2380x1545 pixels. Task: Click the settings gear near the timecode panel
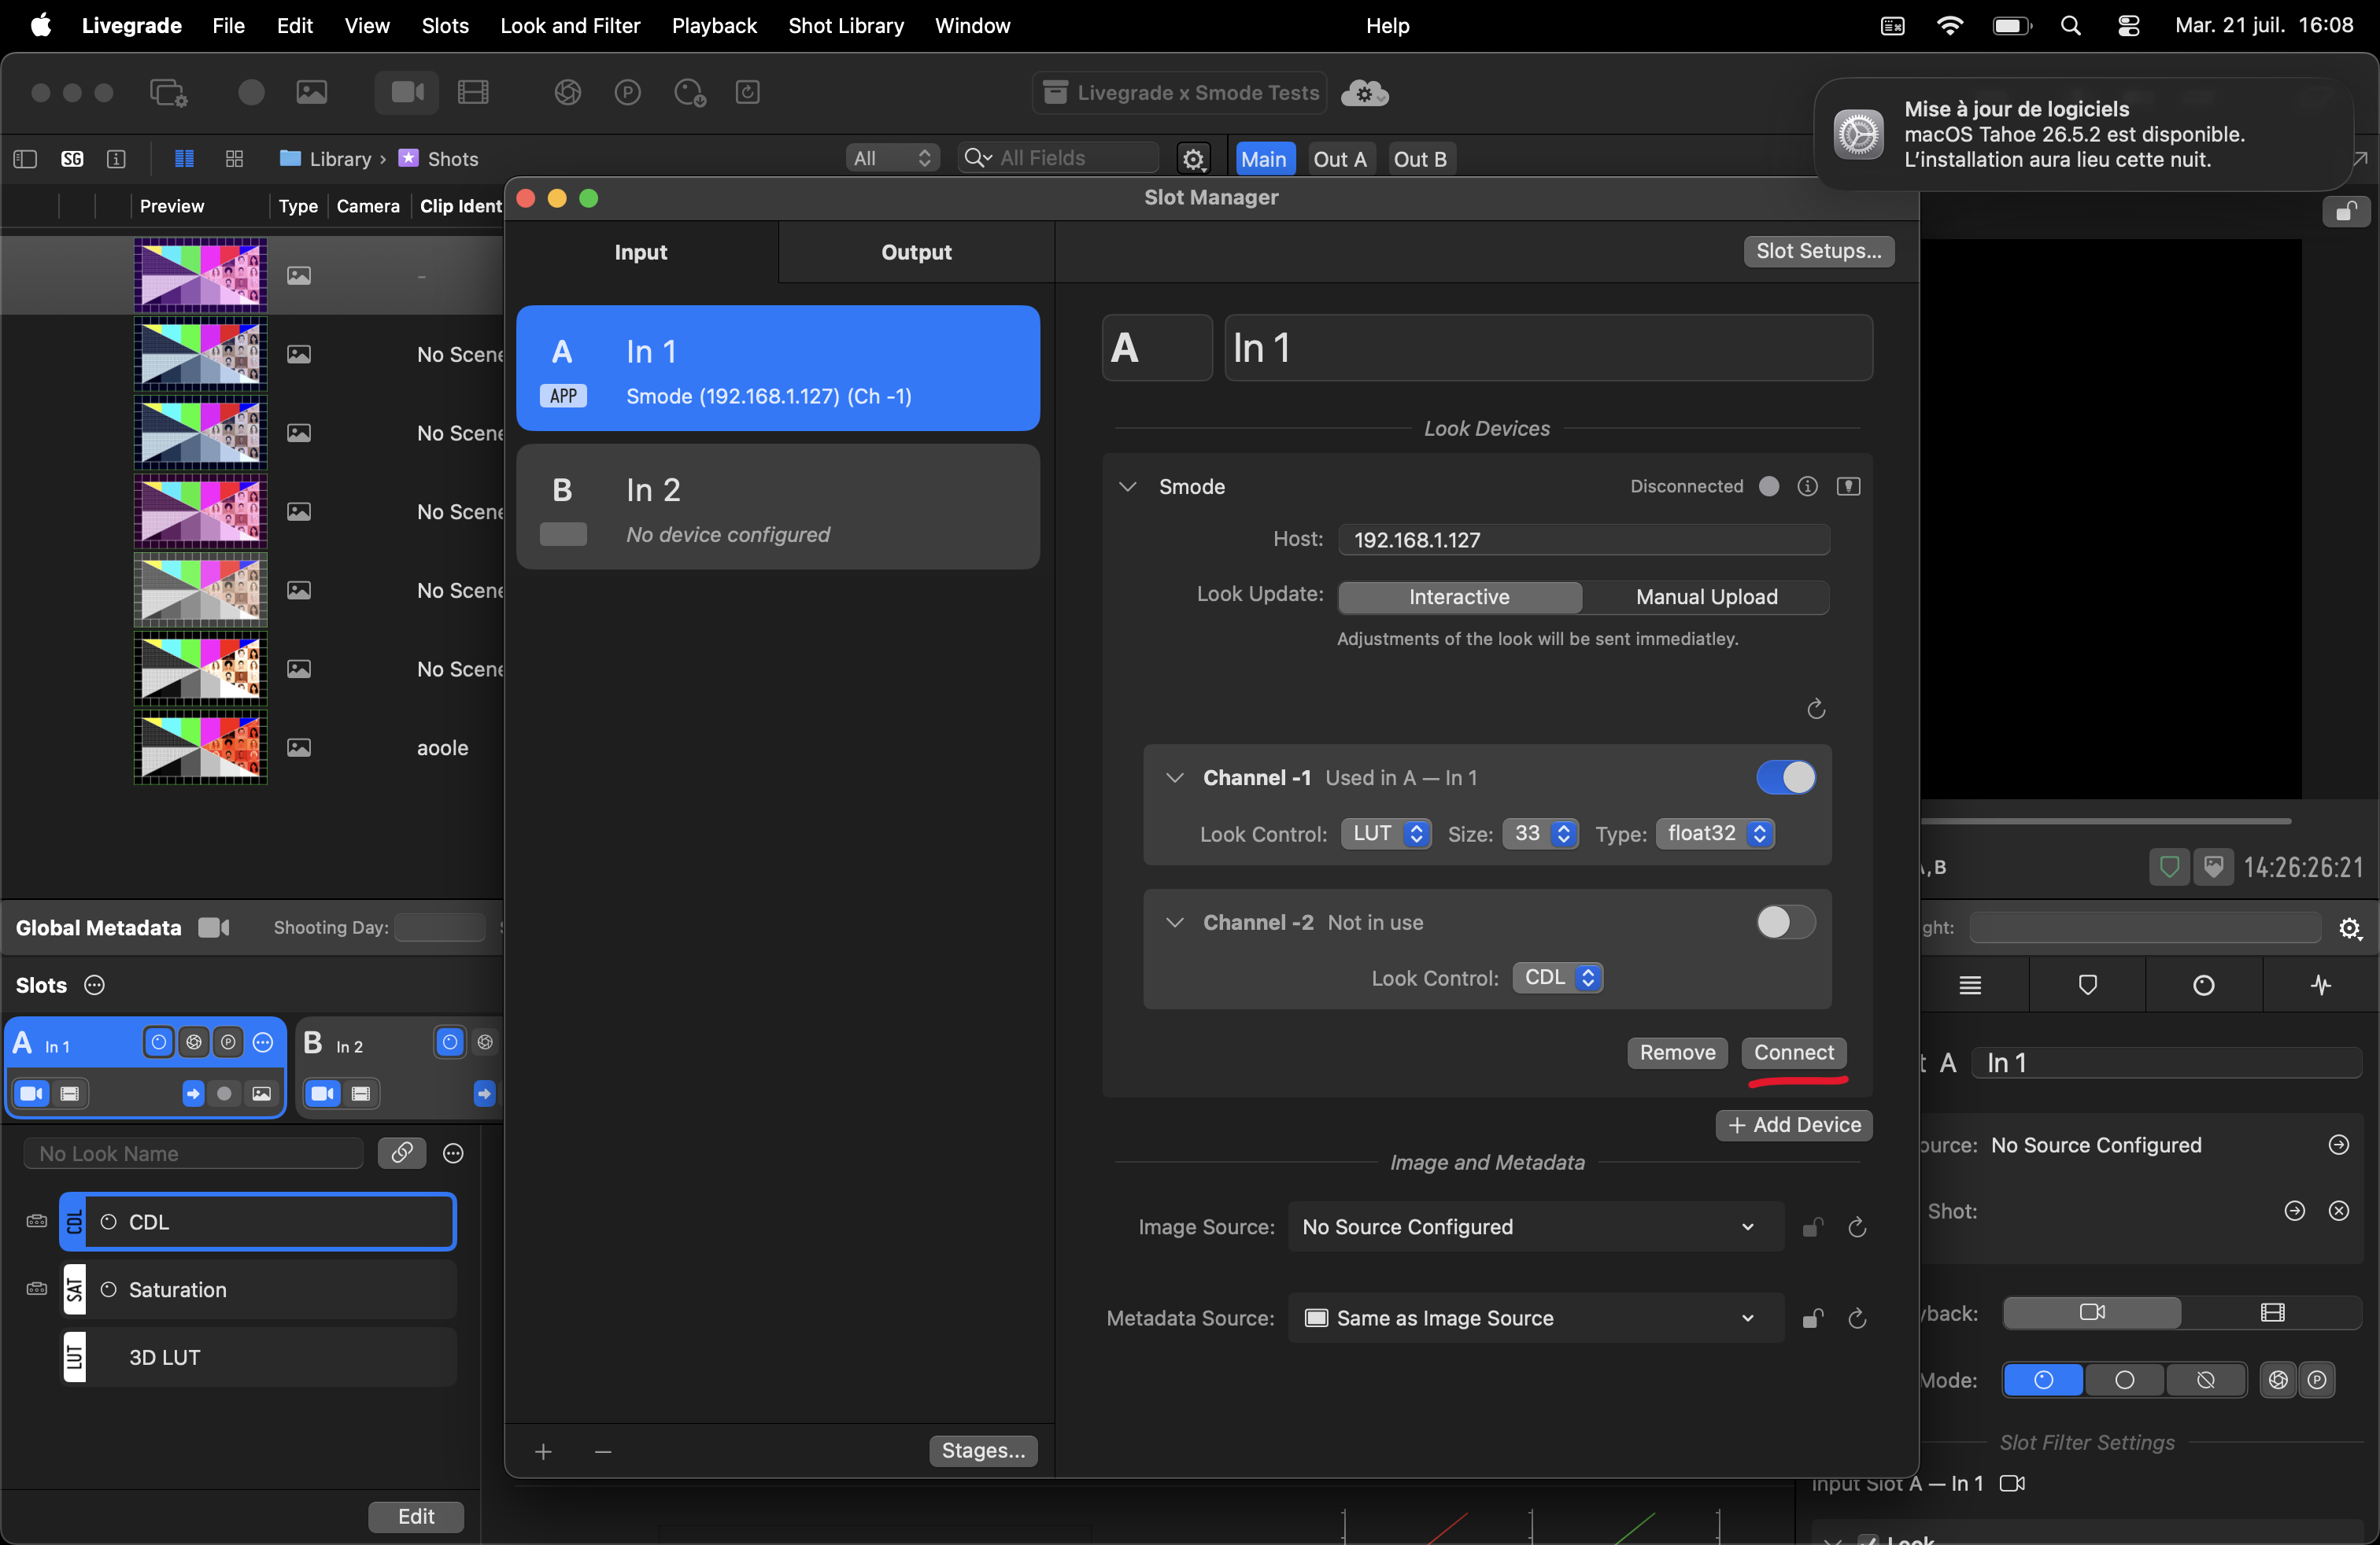point(2349,928)
